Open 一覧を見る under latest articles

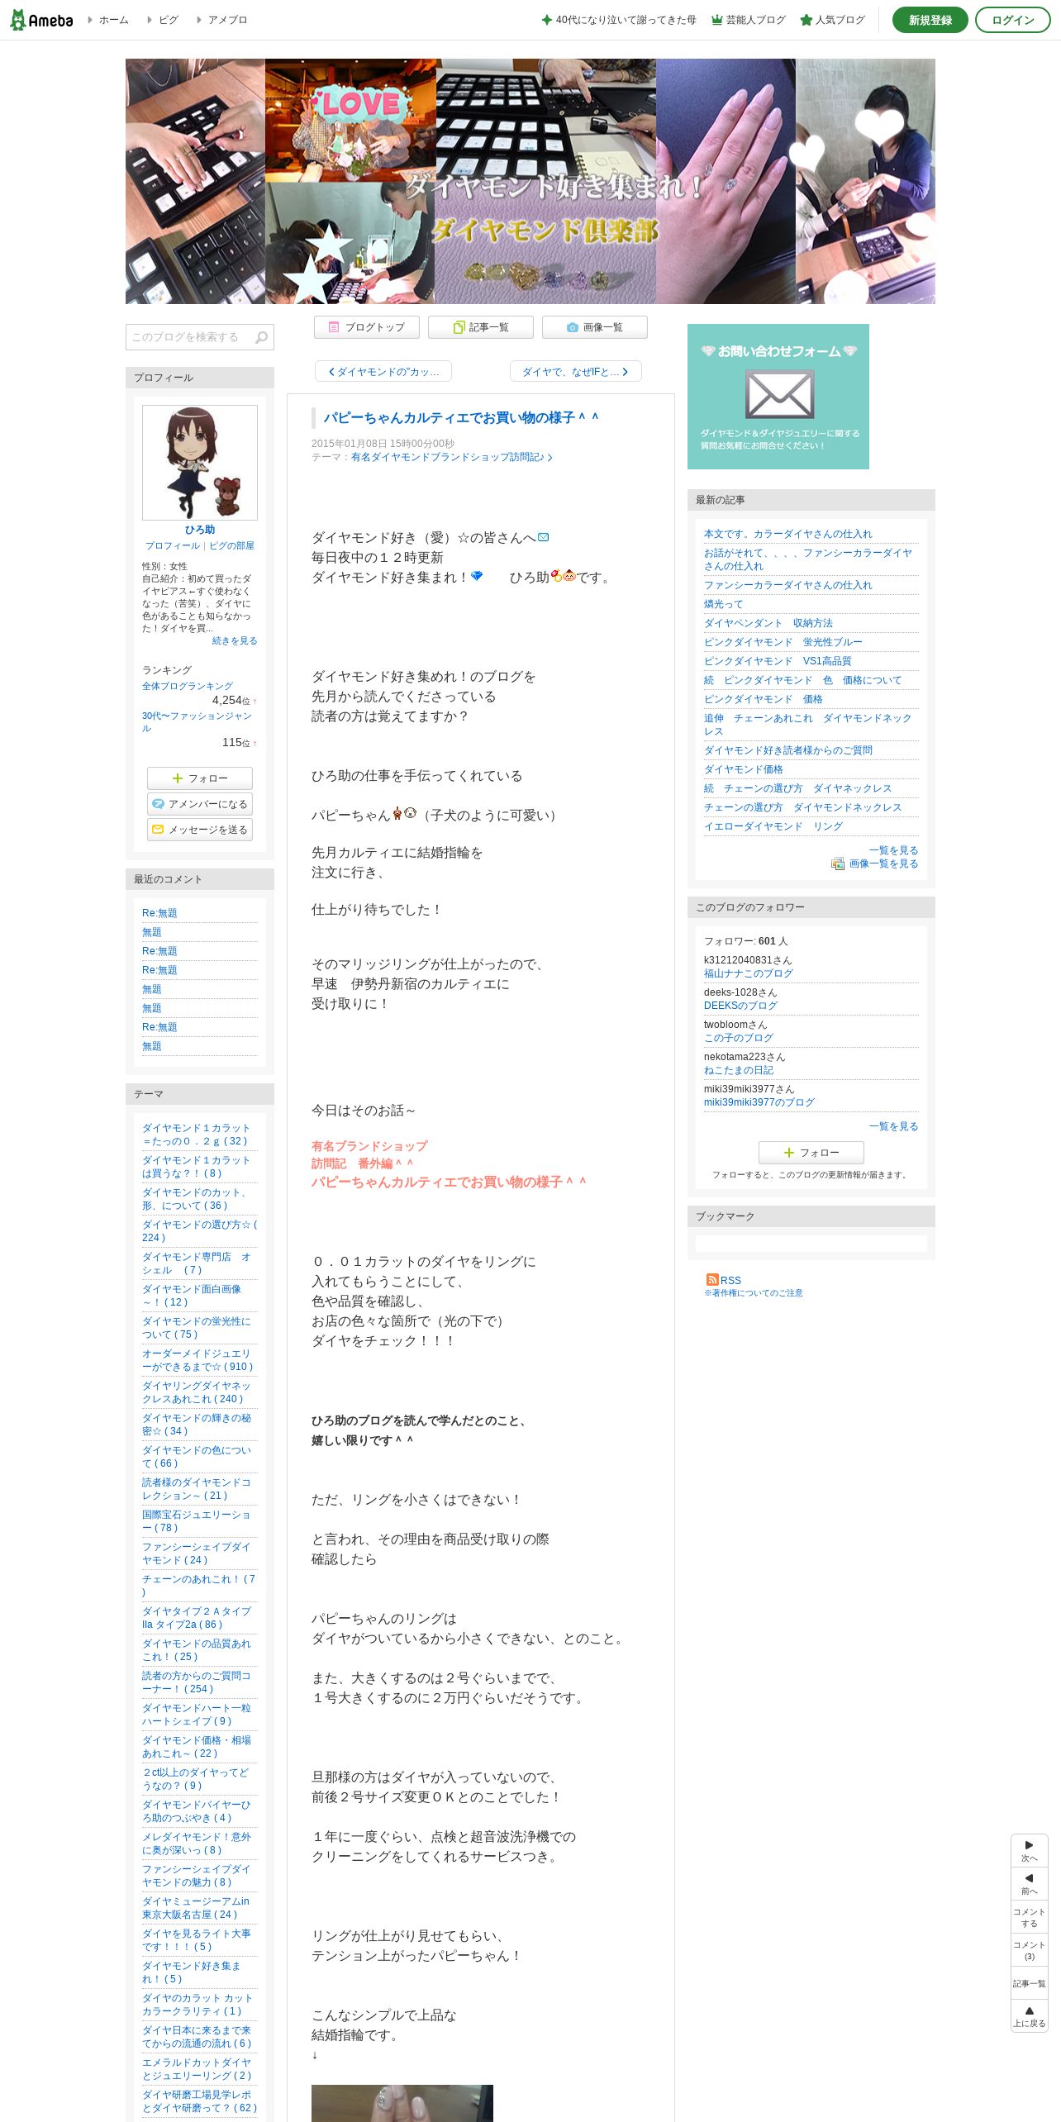coord(893,850)
